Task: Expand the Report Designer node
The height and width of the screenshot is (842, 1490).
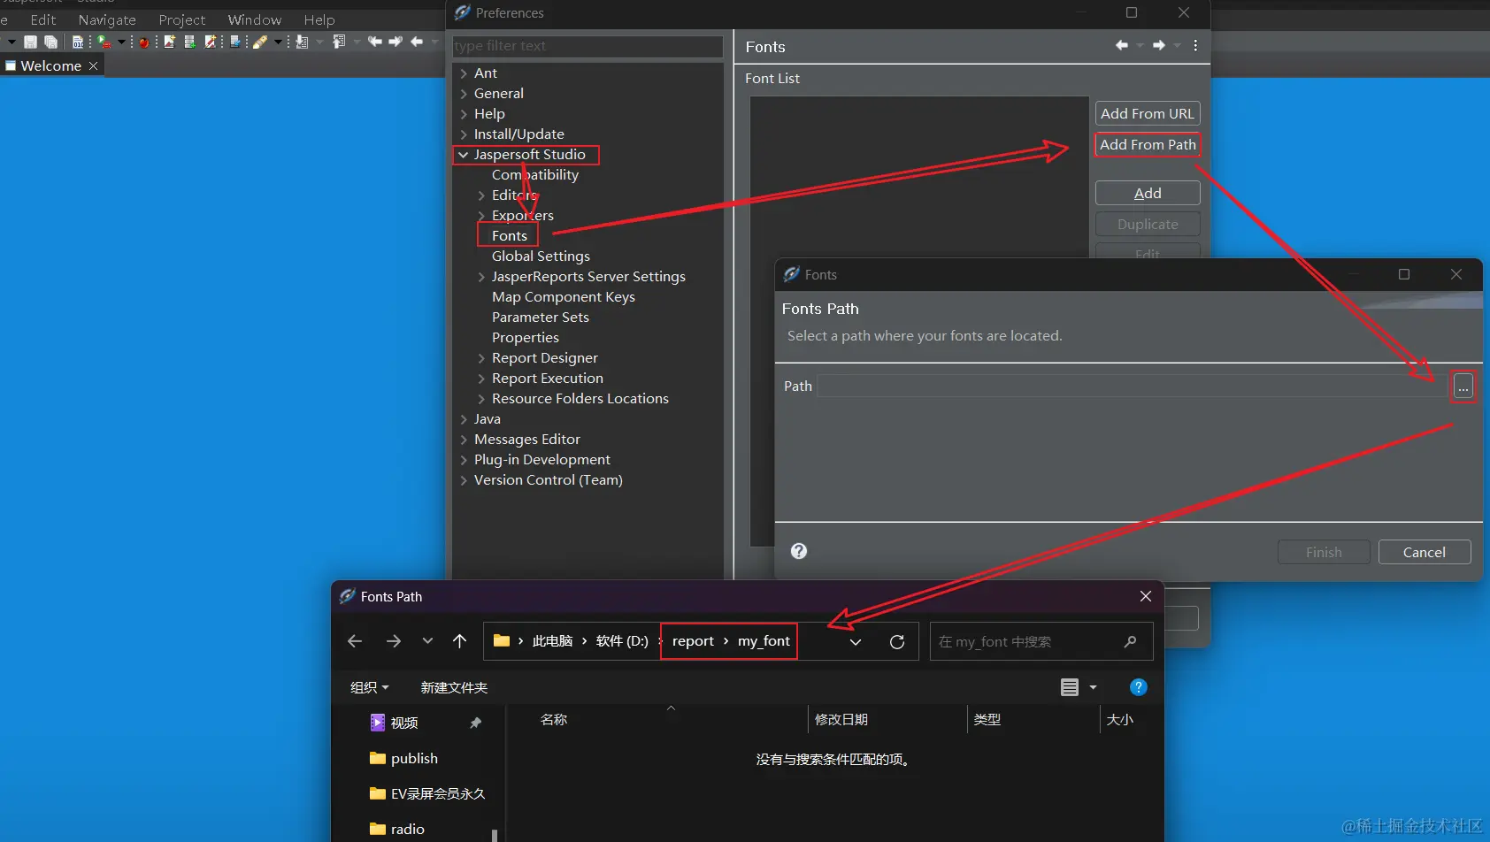Action: 481,358
